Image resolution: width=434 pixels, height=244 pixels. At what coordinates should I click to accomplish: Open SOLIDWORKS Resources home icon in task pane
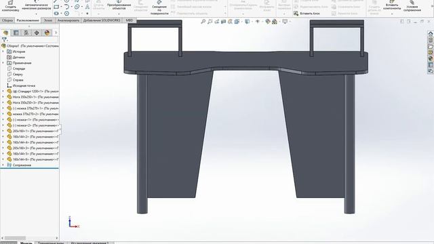pos(431,34)
